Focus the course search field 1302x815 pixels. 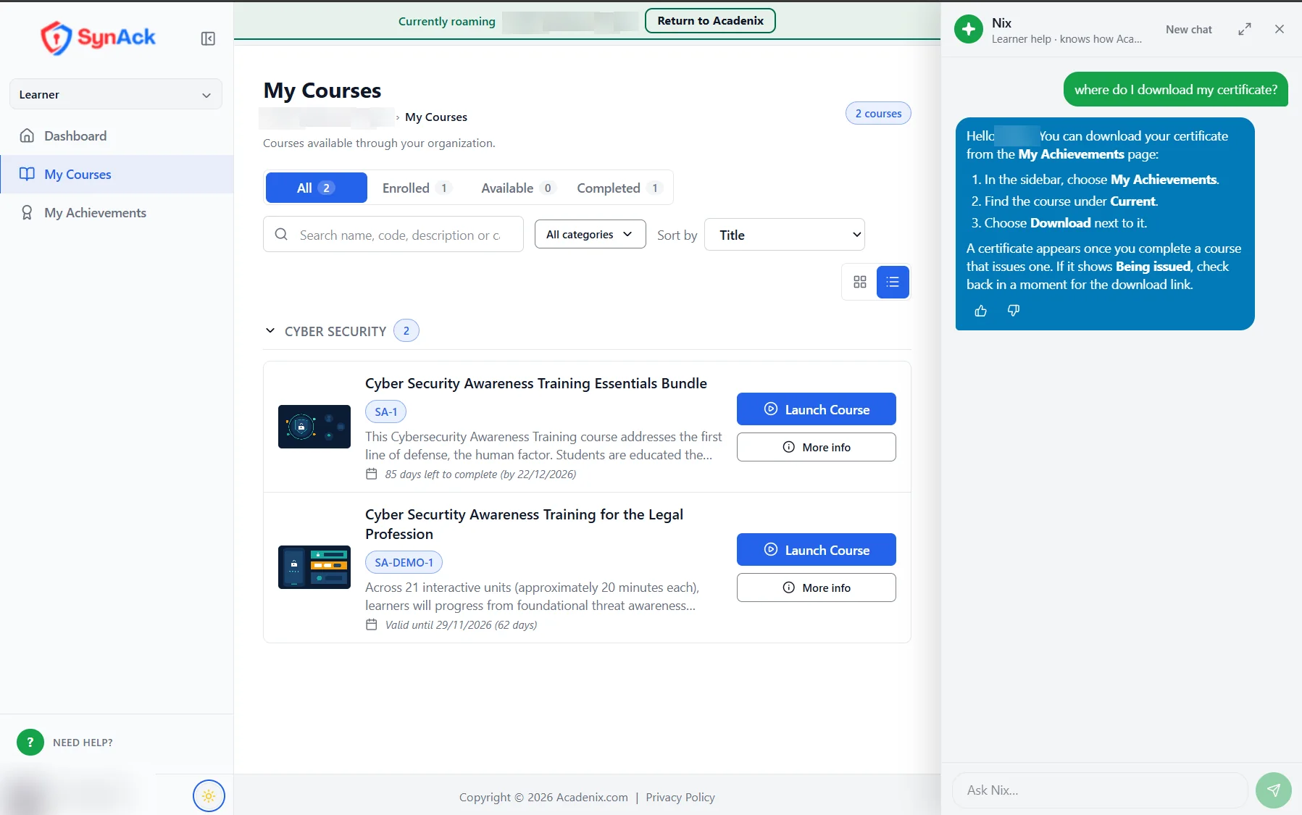point(393,235)
